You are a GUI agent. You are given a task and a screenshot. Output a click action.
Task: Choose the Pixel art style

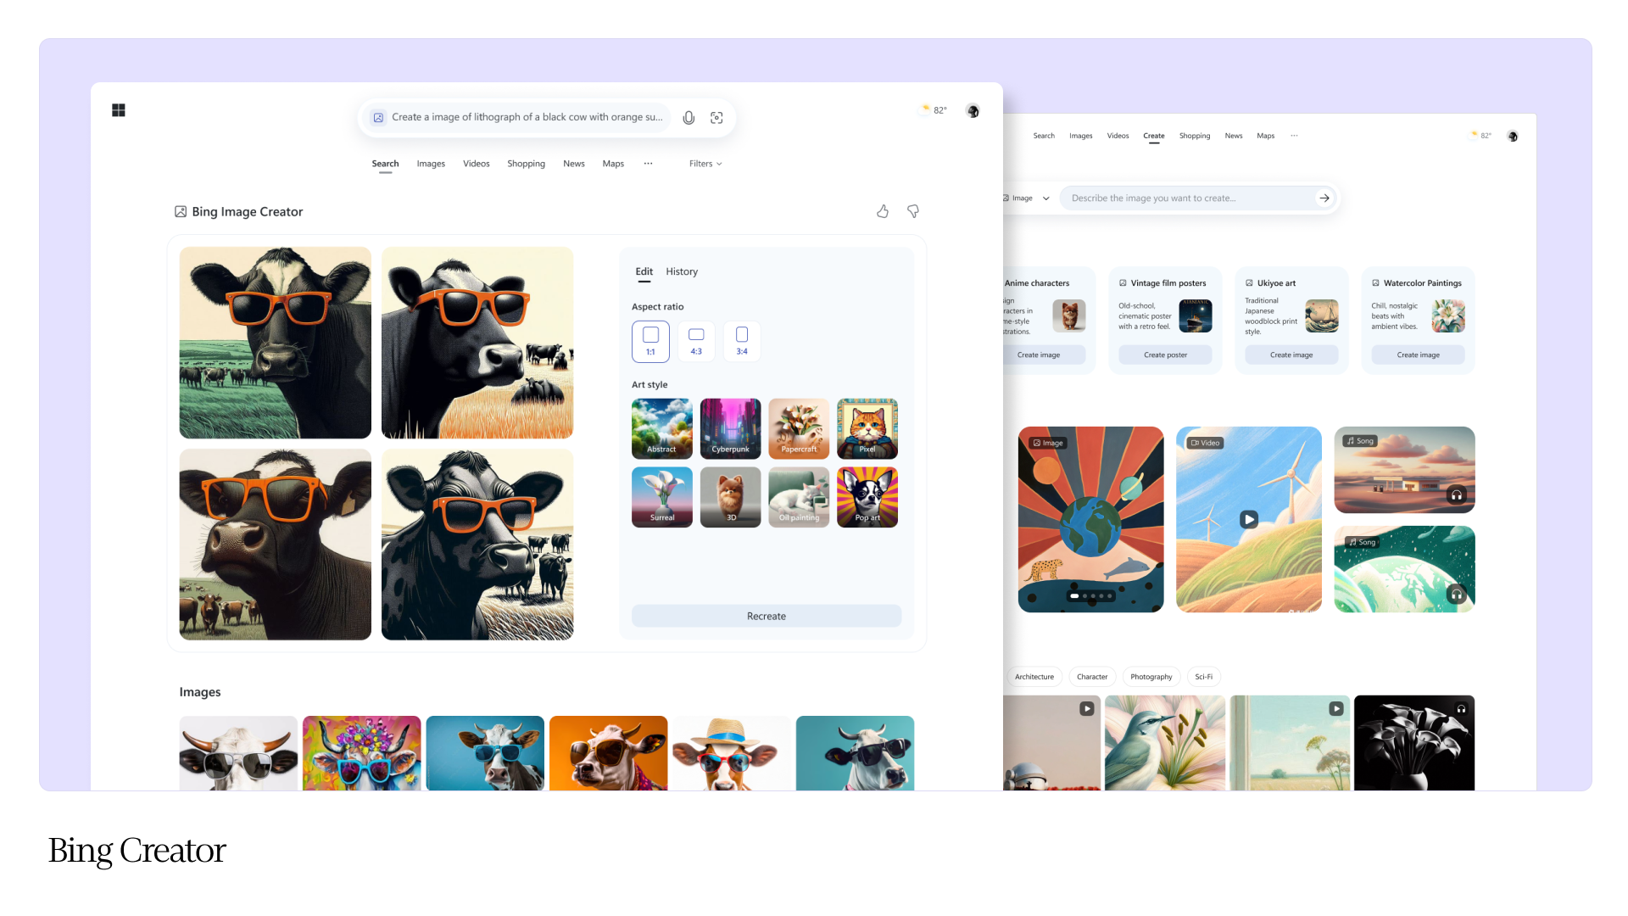[867, 428]
